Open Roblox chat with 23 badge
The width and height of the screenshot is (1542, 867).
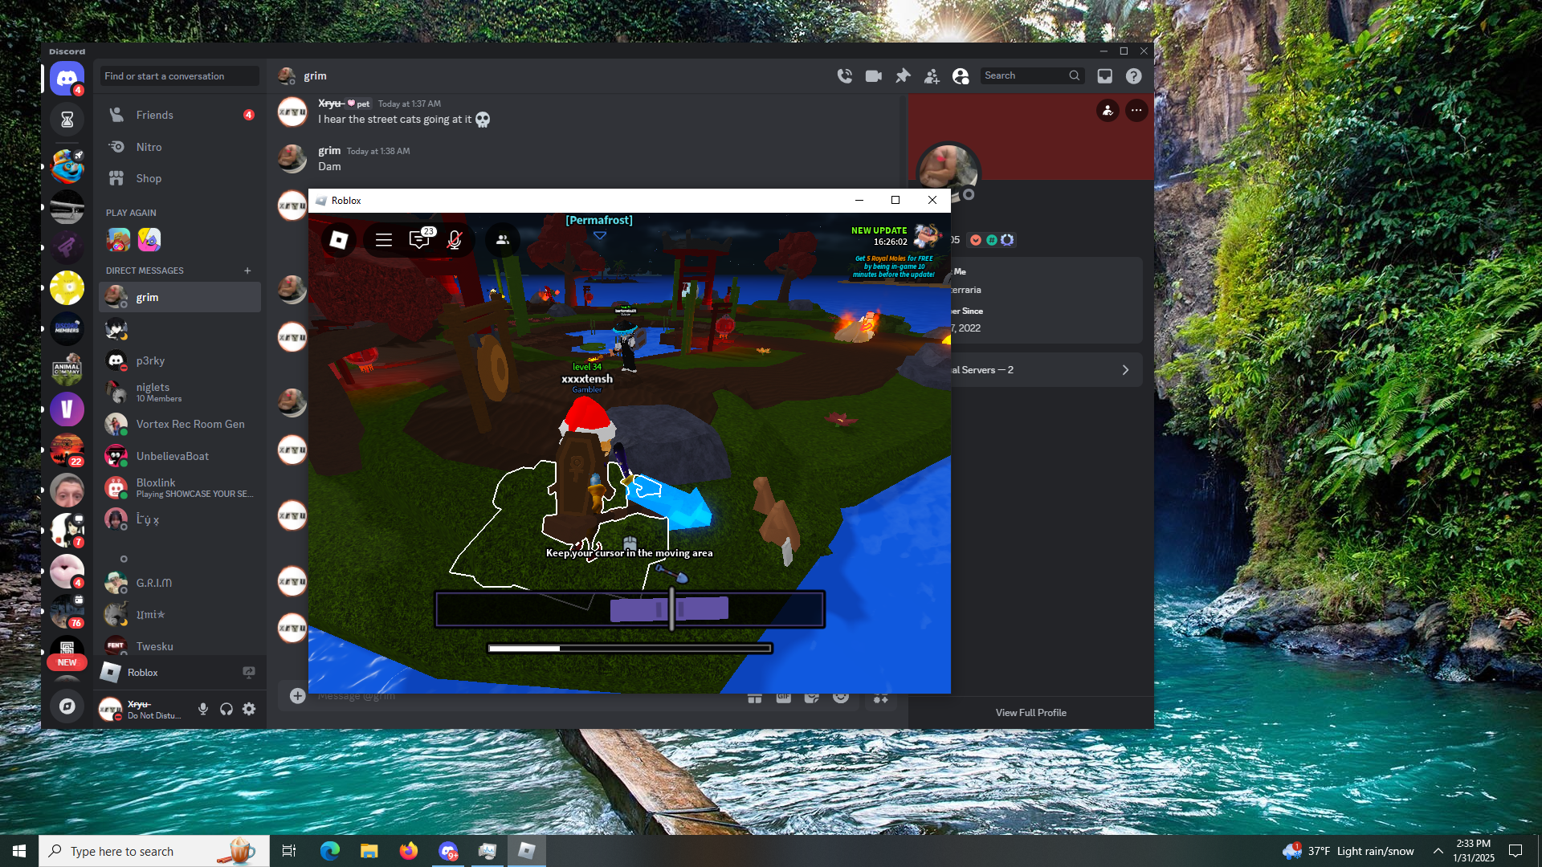419,239
